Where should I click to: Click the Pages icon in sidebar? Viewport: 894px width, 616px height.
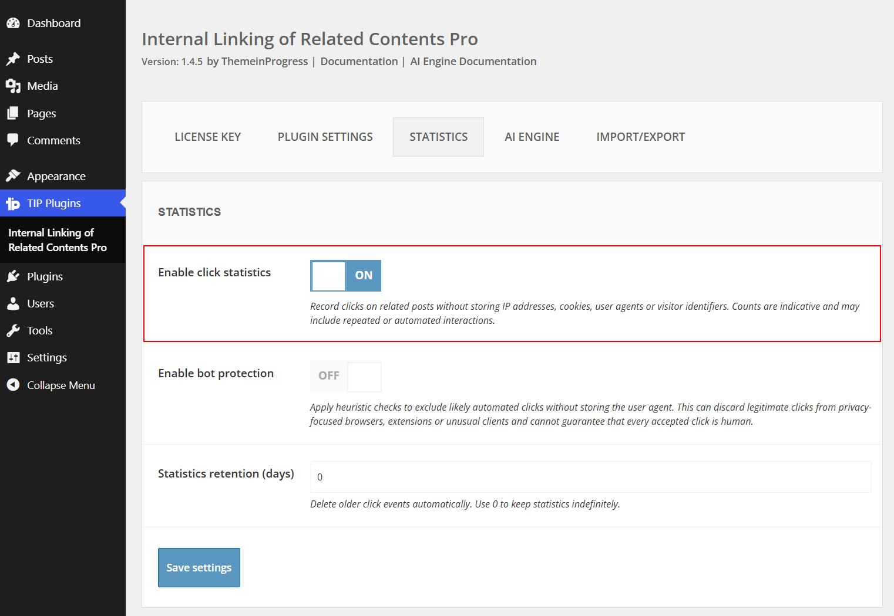click(13, 113)
